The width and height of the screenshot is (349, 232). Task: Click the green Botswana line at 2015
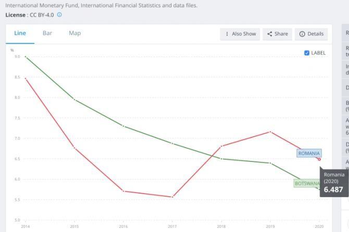[74, 99]
